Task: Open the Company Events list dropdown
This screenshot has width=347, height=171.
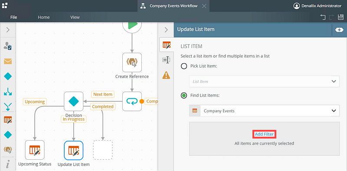Action: pos(264,111)
